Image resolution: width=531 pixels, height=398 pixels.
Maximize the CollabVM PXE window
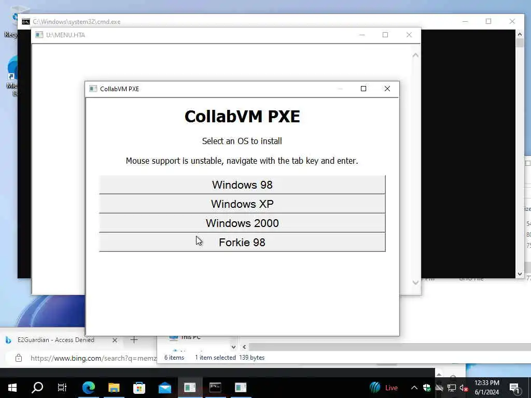(364, 89)
